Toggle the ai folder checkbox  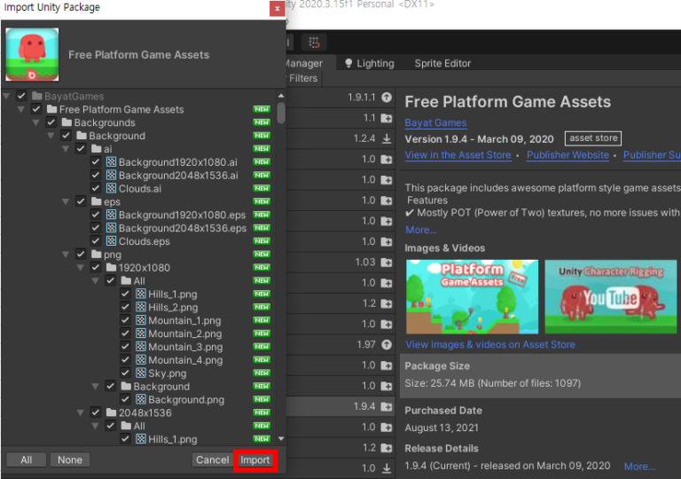click(x=81, y=149)
